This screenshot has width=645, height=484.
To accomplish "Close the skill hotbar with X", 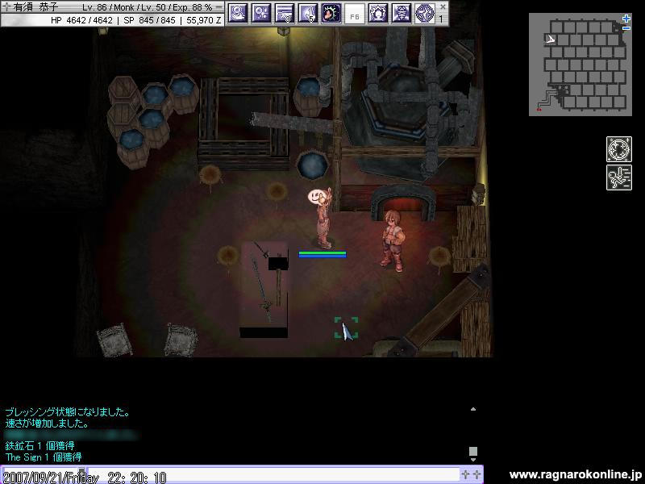I will [443, 6].
